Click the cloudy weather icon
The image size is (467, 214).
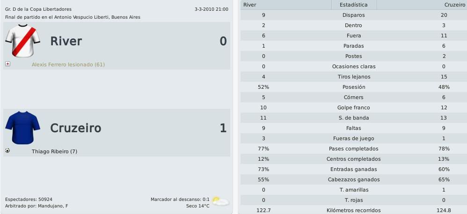coord(220,202)
